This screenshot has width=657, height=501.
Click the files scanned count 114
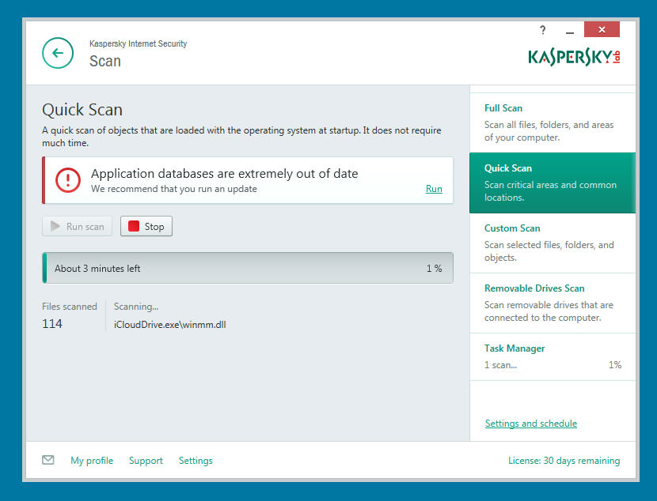52,324
